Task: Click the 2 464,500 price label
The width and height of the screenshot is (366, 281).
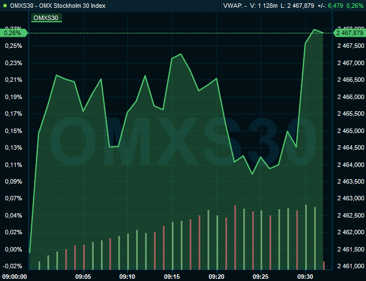Action: pyautogui.click(x=351, y=147)
